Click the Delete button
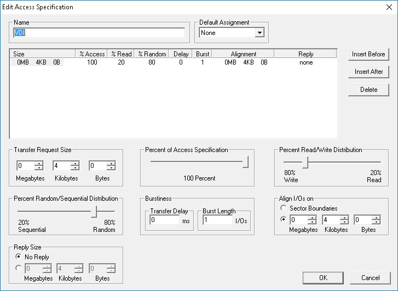The height and width of the screenshot is (291, 398). point(368,90)
